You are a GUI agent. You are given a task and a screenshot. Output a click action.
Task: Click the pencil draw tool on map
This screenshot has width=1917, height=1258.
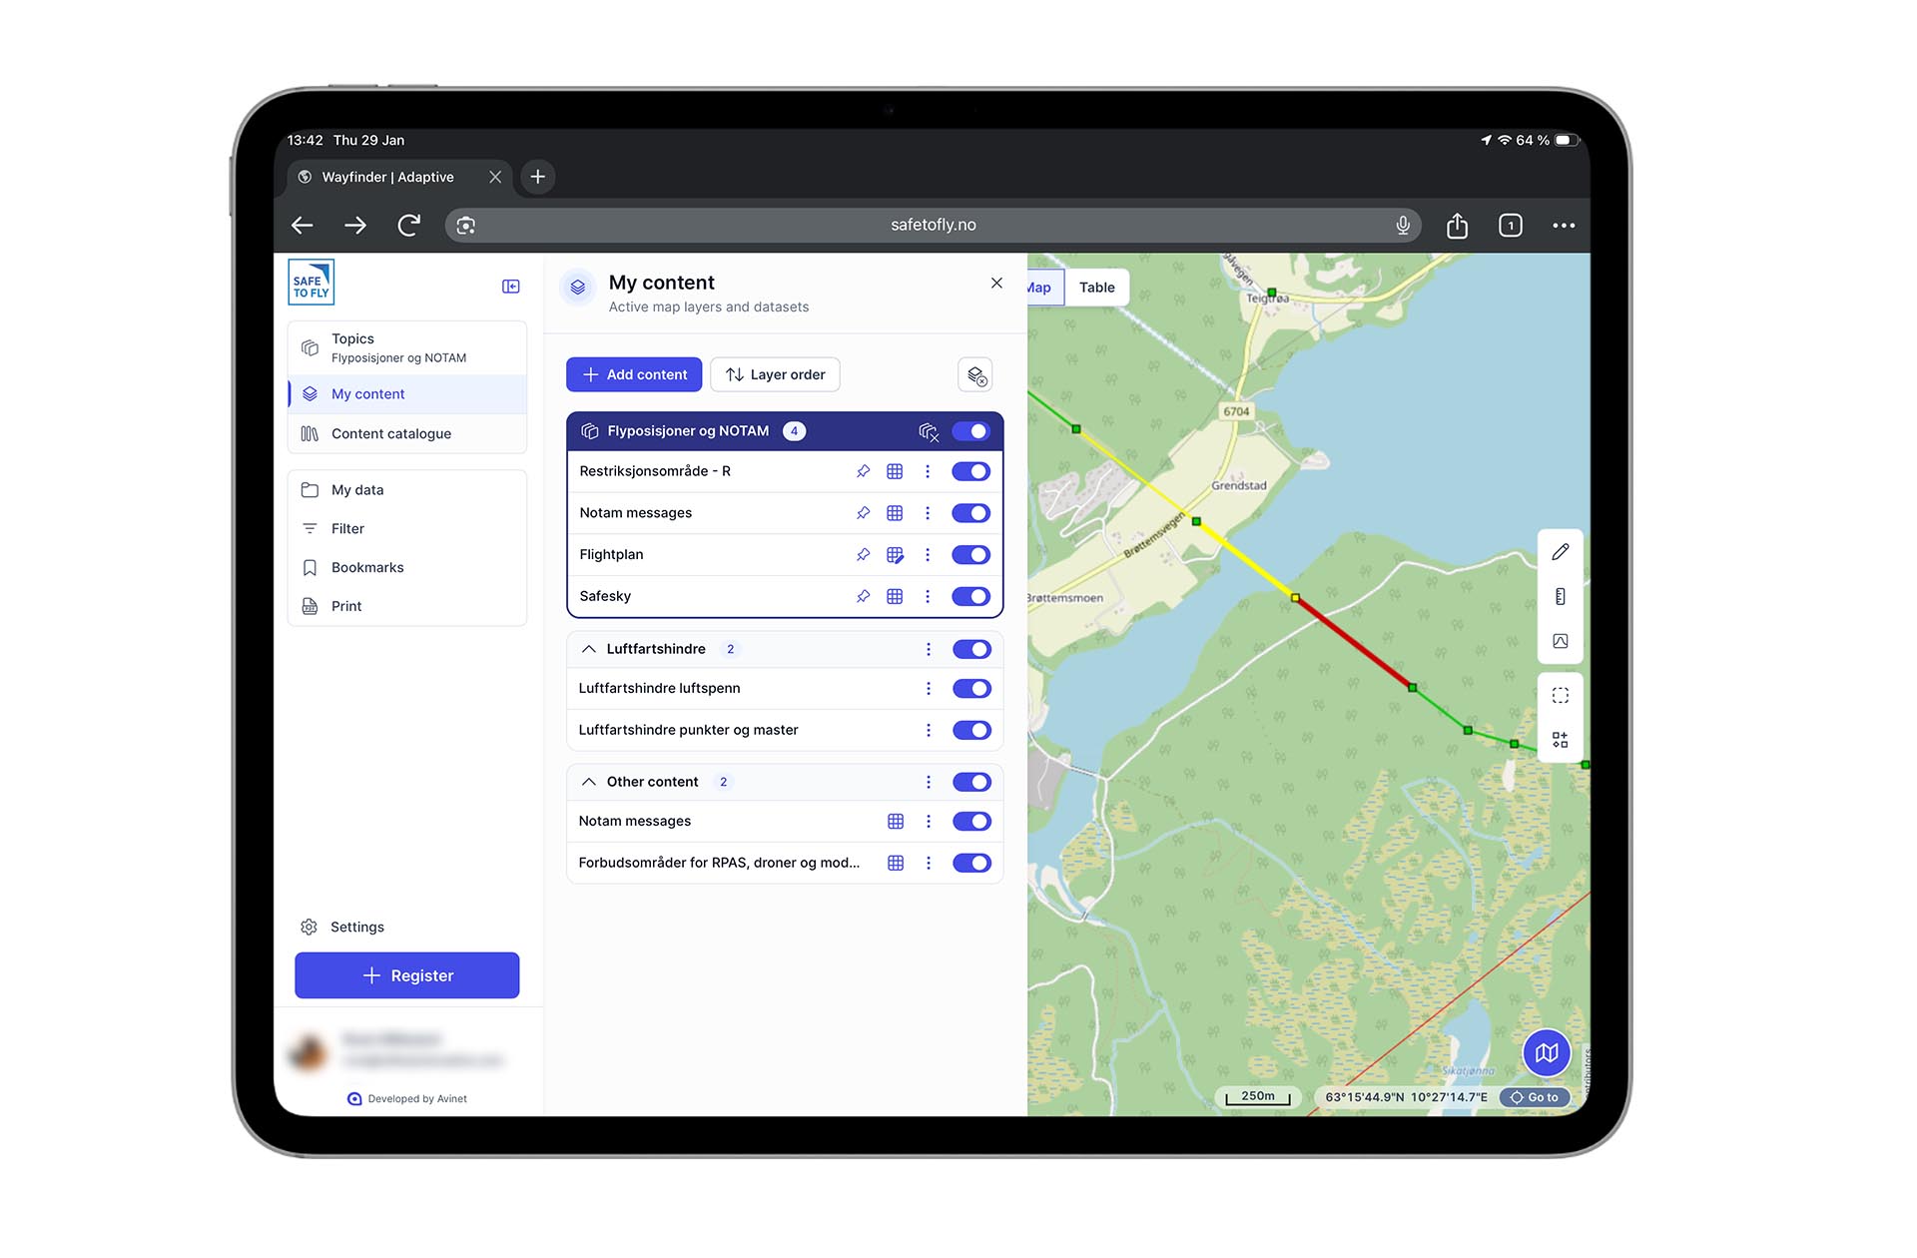pos(1560,552)
